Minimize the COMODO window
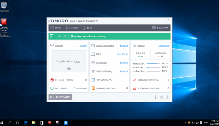This screenshot has width=219, height=126. 161,20
